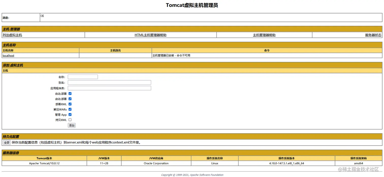384x177 pixels.
Task: Select the Linux OS name cell
Action: click(215, 163)
